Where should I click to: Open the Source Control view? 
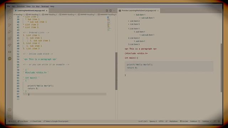click(x=10, y=25)
